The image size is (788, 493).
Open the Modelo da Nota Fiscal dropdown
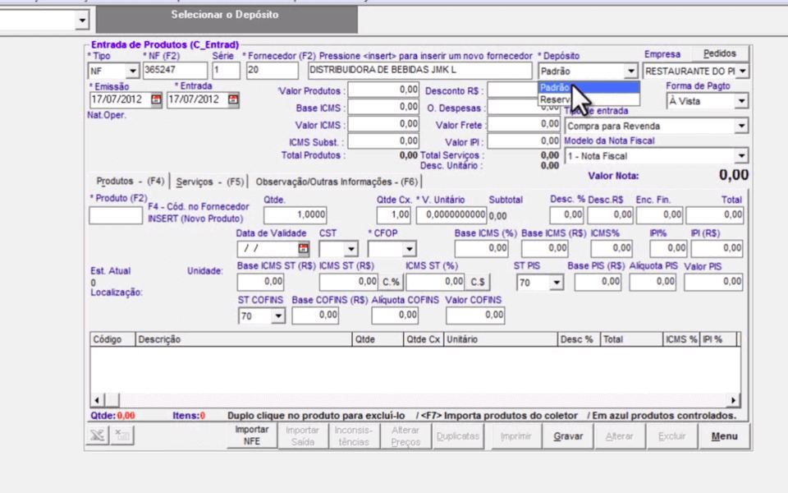tap(741, 156)
